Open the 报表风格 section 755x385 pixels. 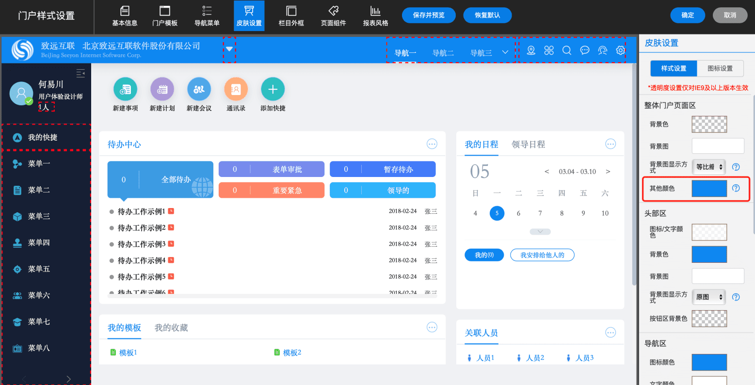tap(376, 16)
